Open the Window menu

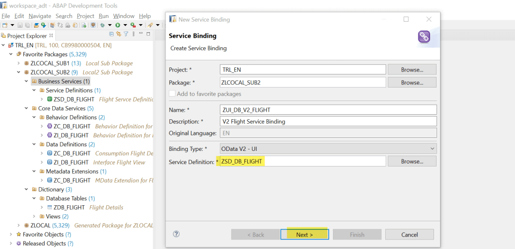[123, 16]
